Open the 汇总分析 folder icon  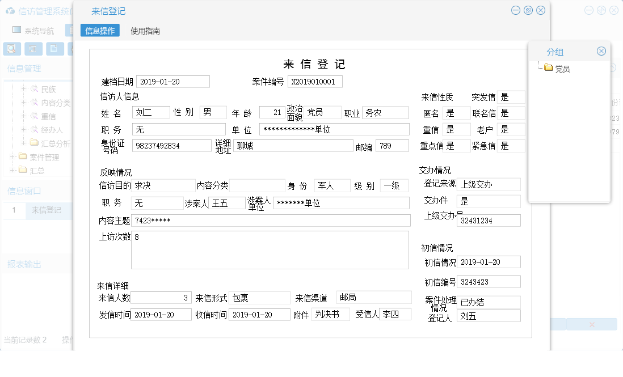33,142
